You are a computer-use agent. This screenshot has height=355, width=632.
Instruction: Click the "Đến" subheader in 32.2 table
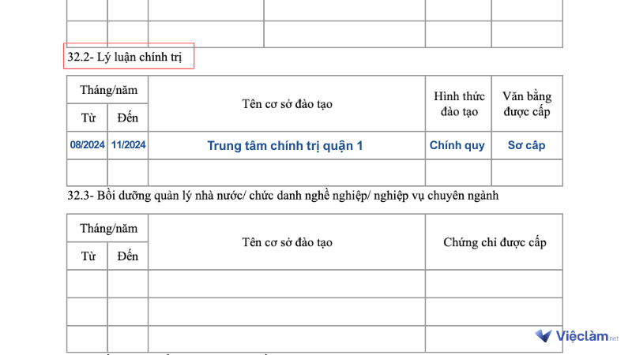coord(127,118)
